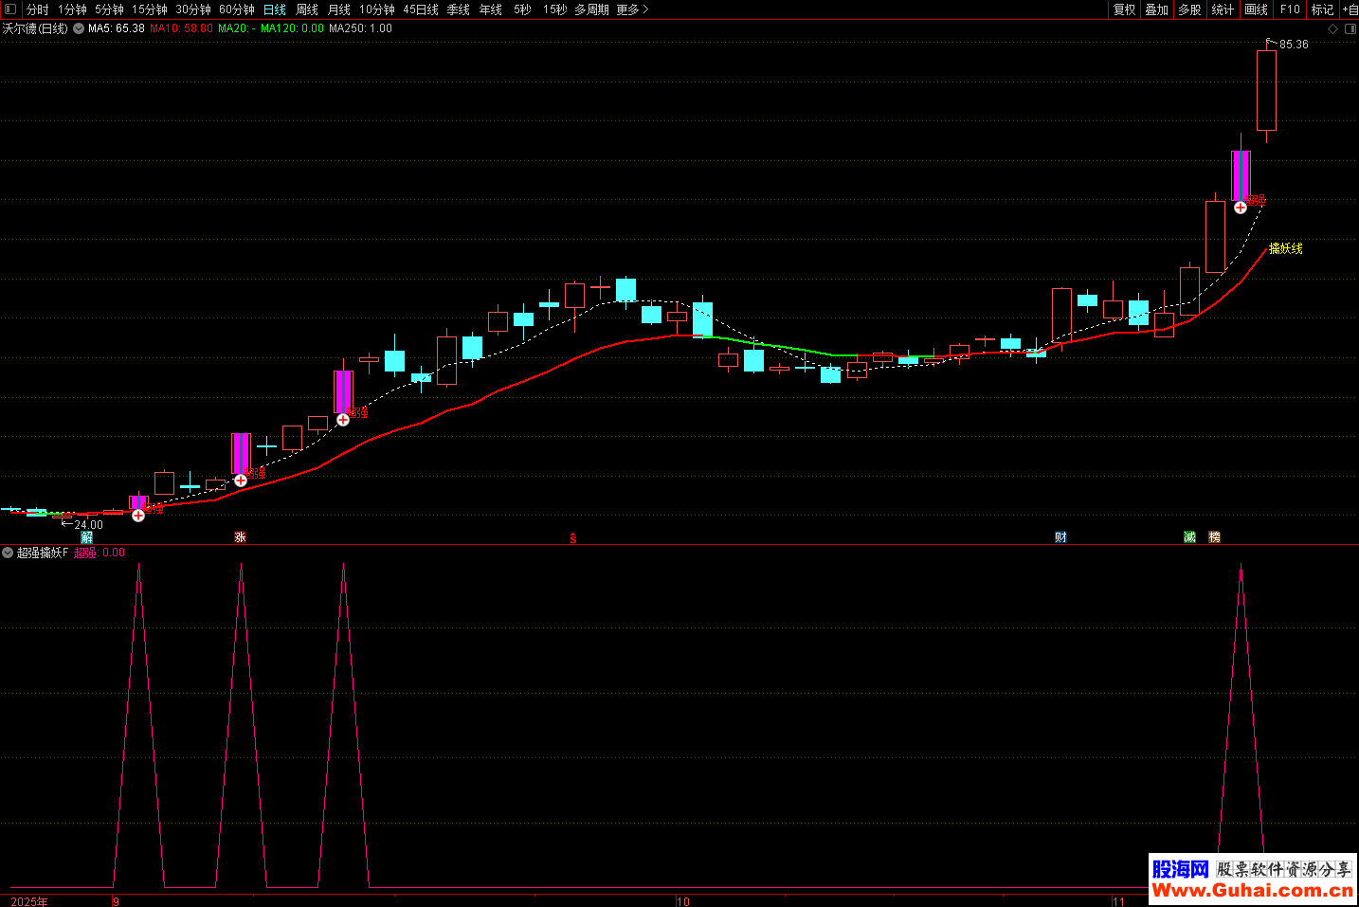Open the main chart indicator dropdown next to 沃尔德(日线)

point(79,29)
